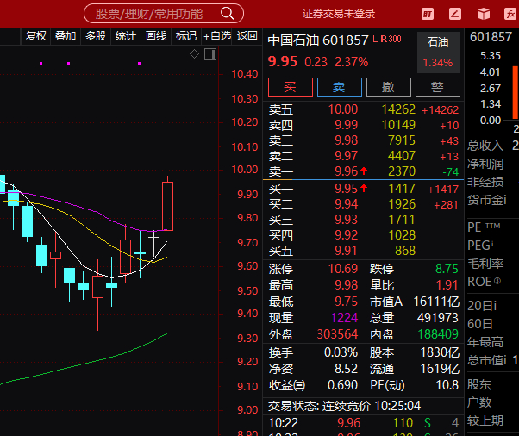Click the 交易状态 连续竞价 status line
Screen dimensions: 519x436
(x=344, y=406)
